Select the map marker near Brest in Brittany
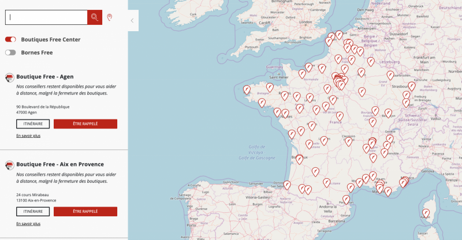 [x=247, y=89]
